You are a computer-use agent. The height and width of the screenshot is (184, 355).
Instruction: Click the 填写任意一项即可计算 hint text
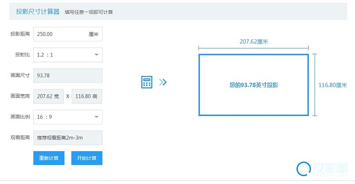point(89,12)
